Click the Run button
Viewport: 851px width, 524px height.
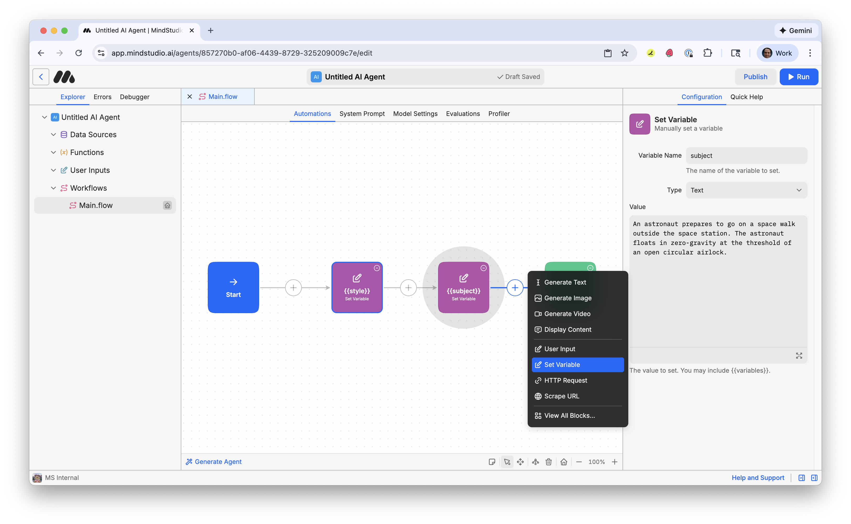799,77
